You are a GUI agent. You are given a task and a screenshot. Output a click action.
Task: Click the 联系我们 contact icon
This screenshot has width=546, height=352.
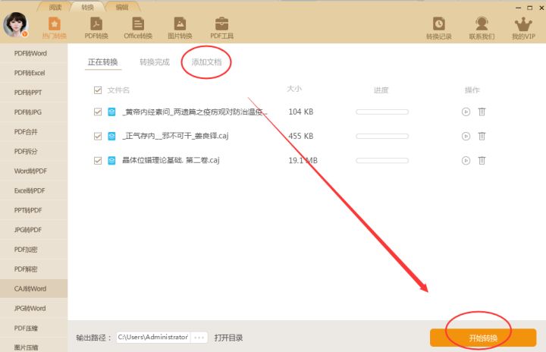(482, 28)
